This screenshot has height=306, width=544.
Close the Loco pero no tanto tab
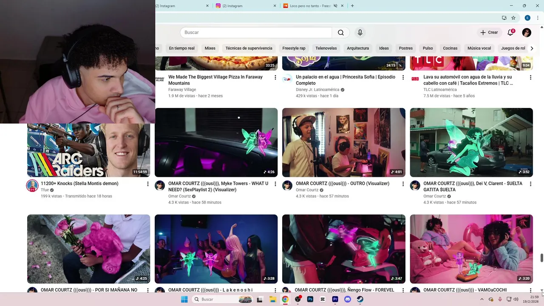click(343, 6)
